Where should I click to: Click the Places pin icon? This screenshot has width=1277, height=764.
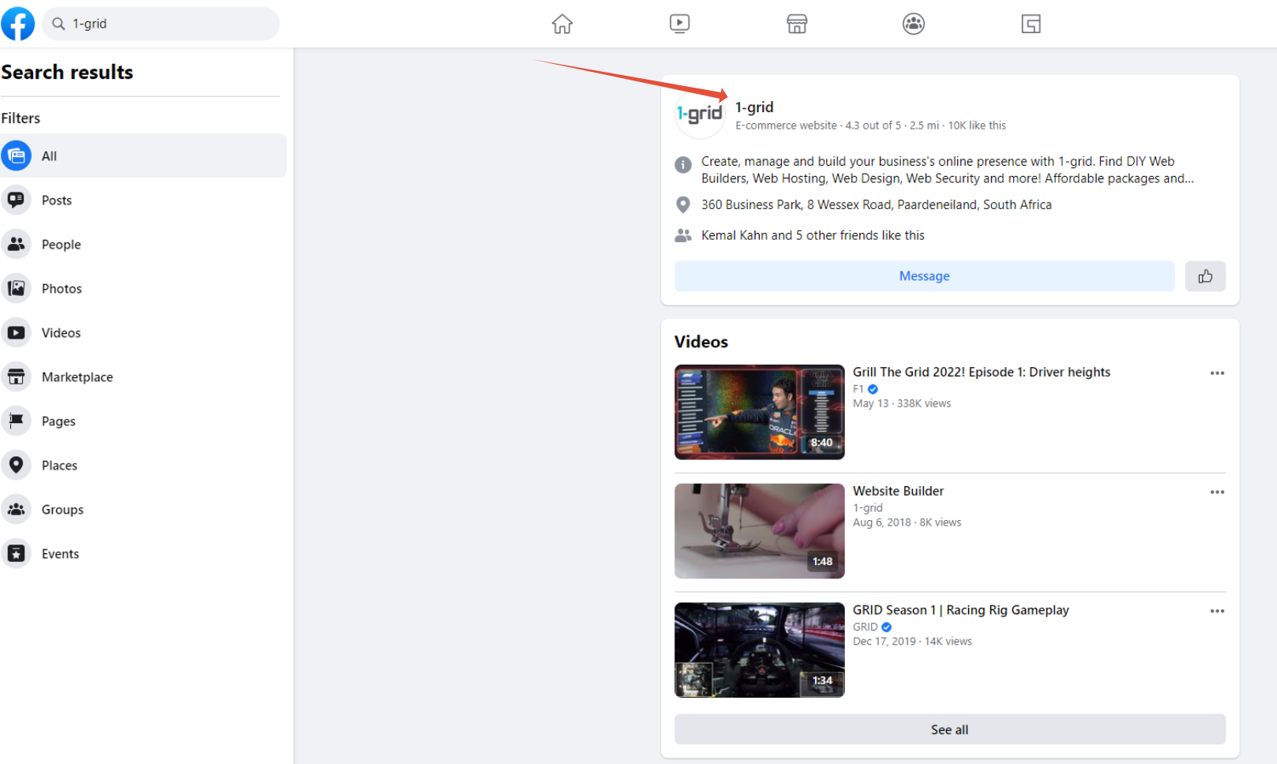pos(16,465)
